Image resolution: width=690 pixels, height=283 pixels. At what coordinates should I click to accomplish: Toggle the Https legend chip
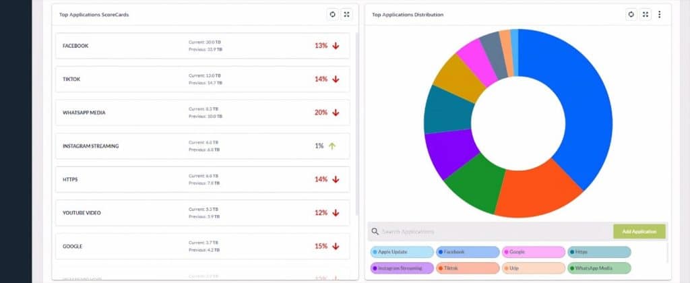pos(599,252)
